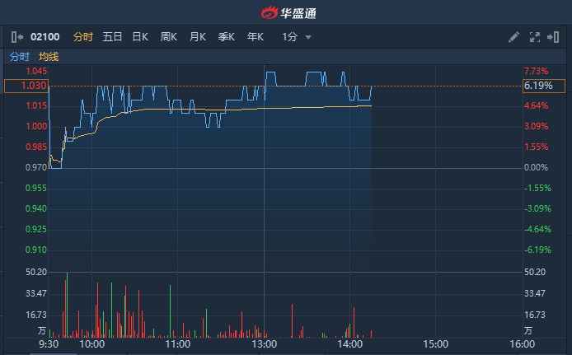The height and width of the screenshot is (355, 572).
Task: Click the -4.64% axis label
Action: tap(537, 229)
